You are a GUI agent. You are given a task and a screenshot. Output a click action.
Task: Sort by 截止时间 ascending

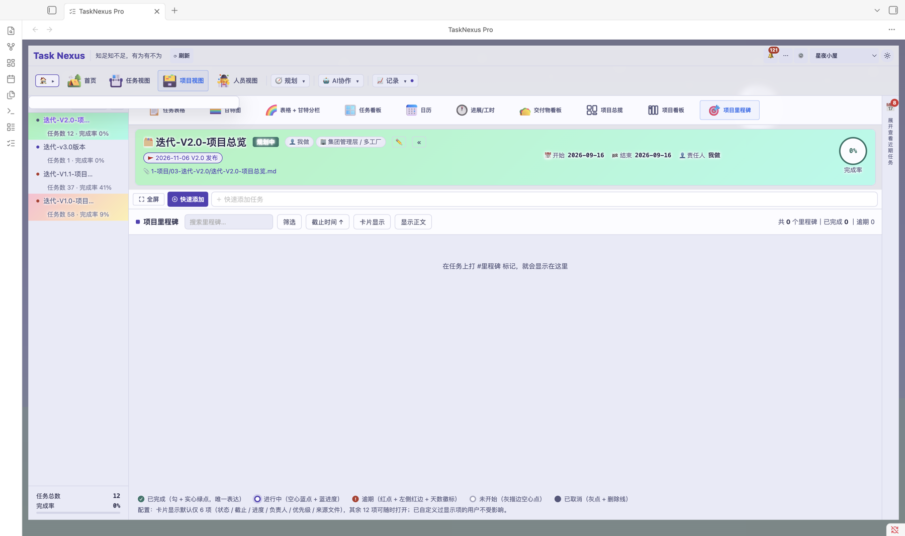327,222
